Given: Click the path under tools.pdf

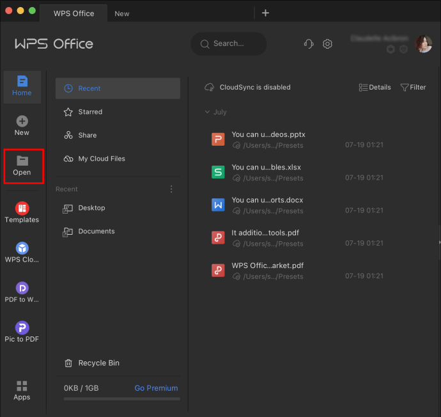Looking at the screenshot, I should [273, 244].
